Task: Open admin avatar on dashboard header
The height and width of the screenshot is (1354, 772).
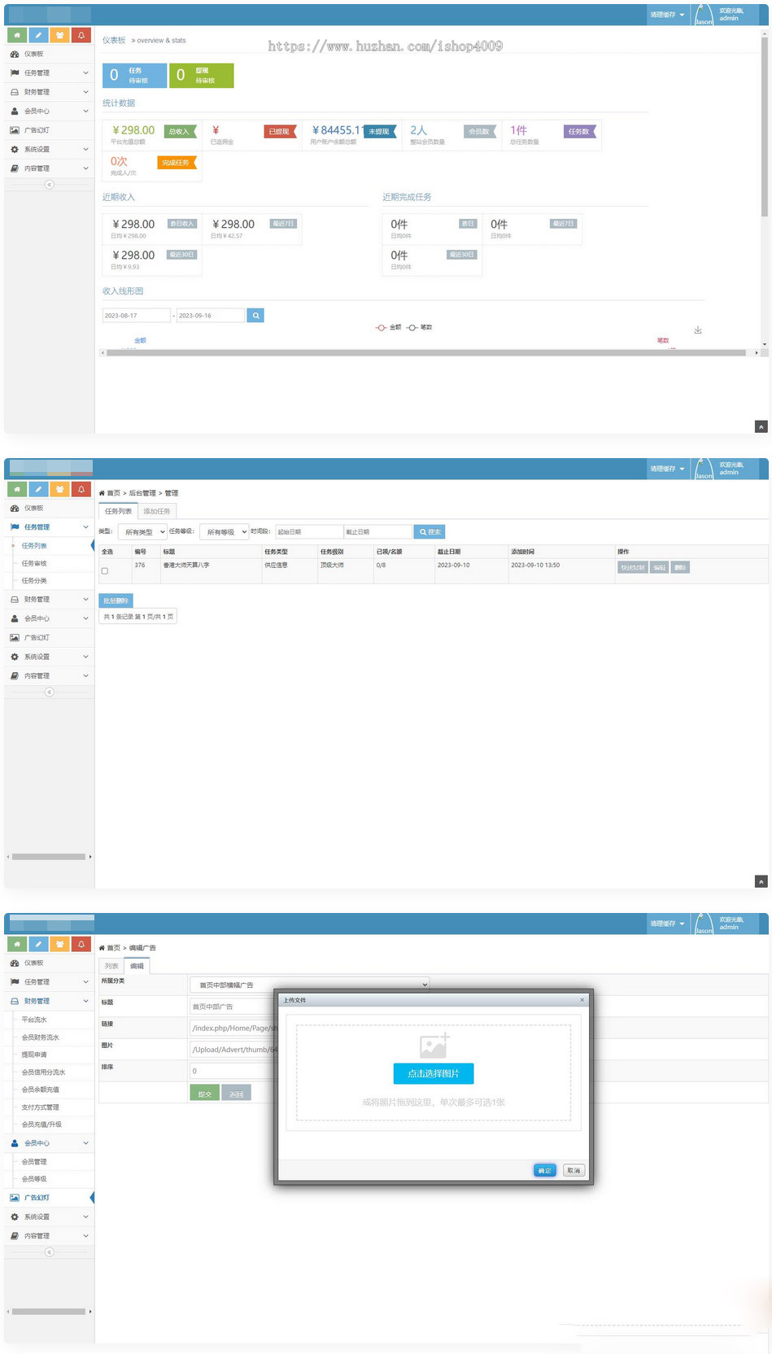Action: [704, 15]
